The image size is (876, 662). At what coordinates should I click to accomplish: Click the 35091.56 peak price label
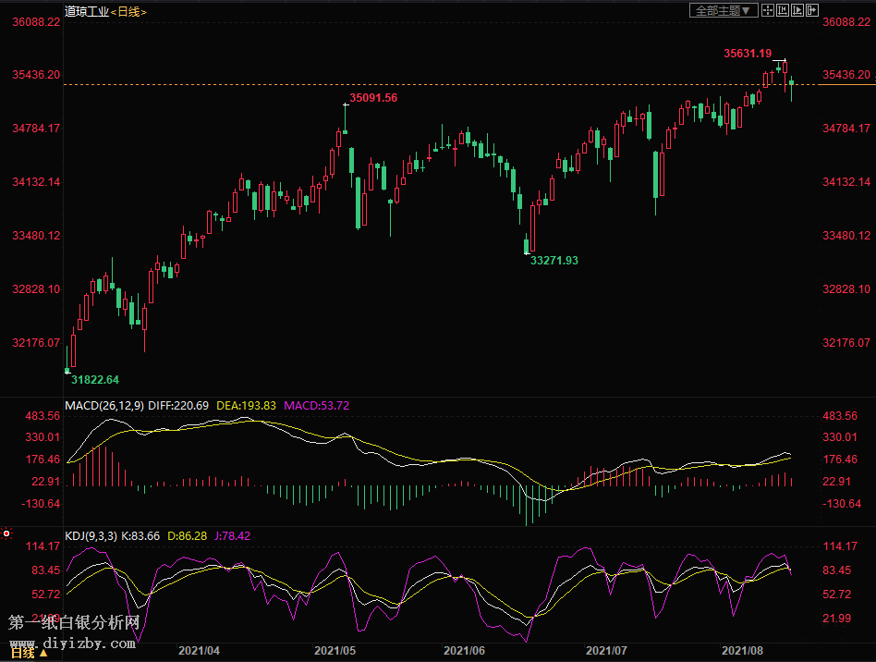point(373,98)
